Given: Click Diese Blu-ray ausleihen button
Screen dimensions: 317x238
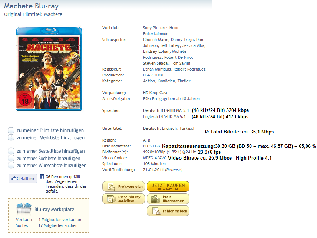Looking at the screenshot, I should point(123,199).
